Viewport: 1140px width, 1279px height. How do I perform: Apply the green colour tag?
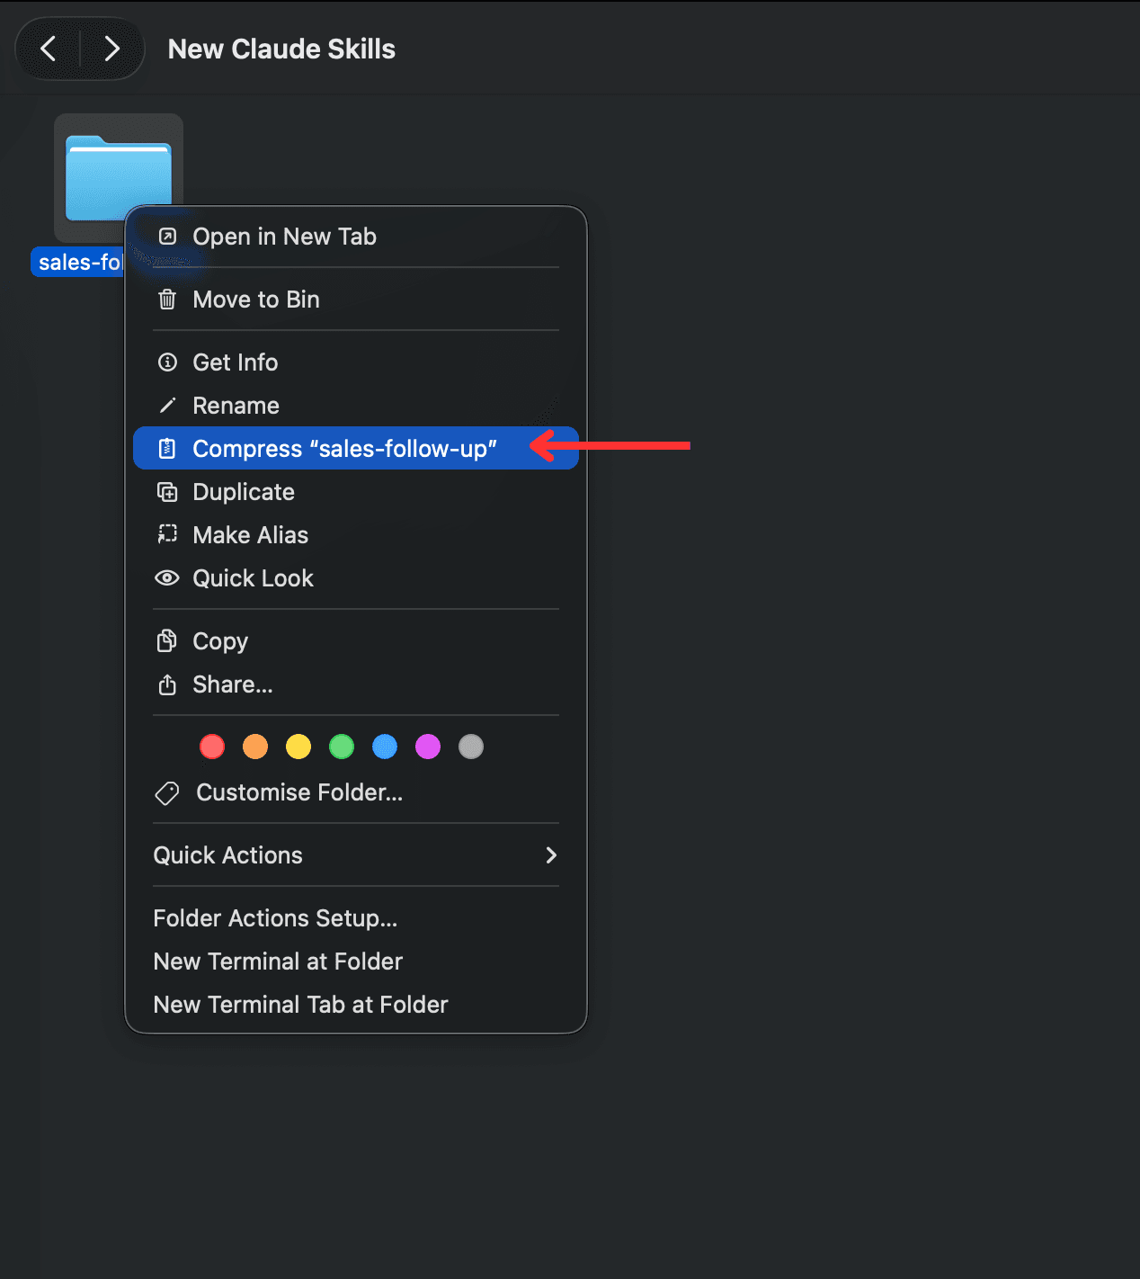click(342, 747)
